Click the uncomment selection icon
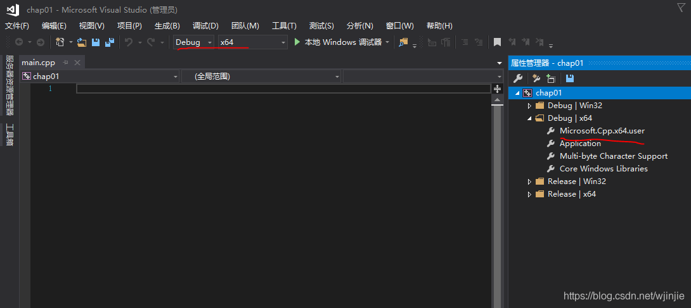 point(478,42)
